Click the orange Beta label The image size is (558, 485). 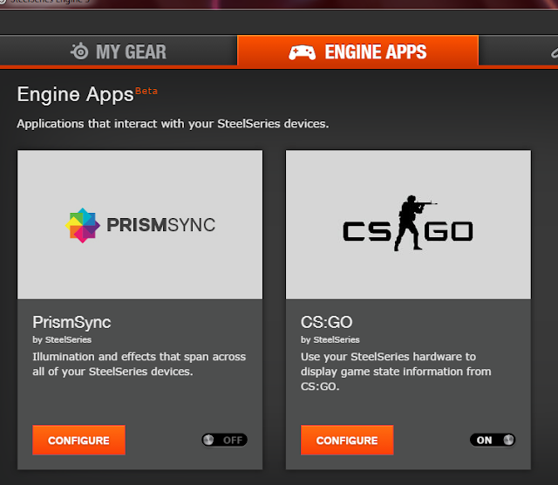146,92
